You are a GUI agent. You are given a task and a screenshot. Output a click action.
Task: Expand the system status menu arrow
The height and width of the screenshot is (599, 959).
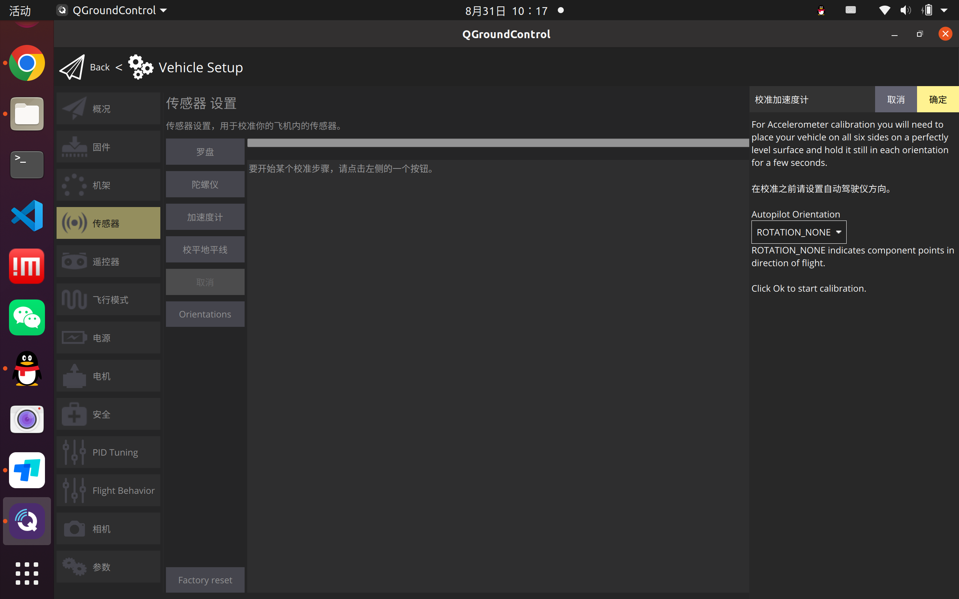pos(944,10)
